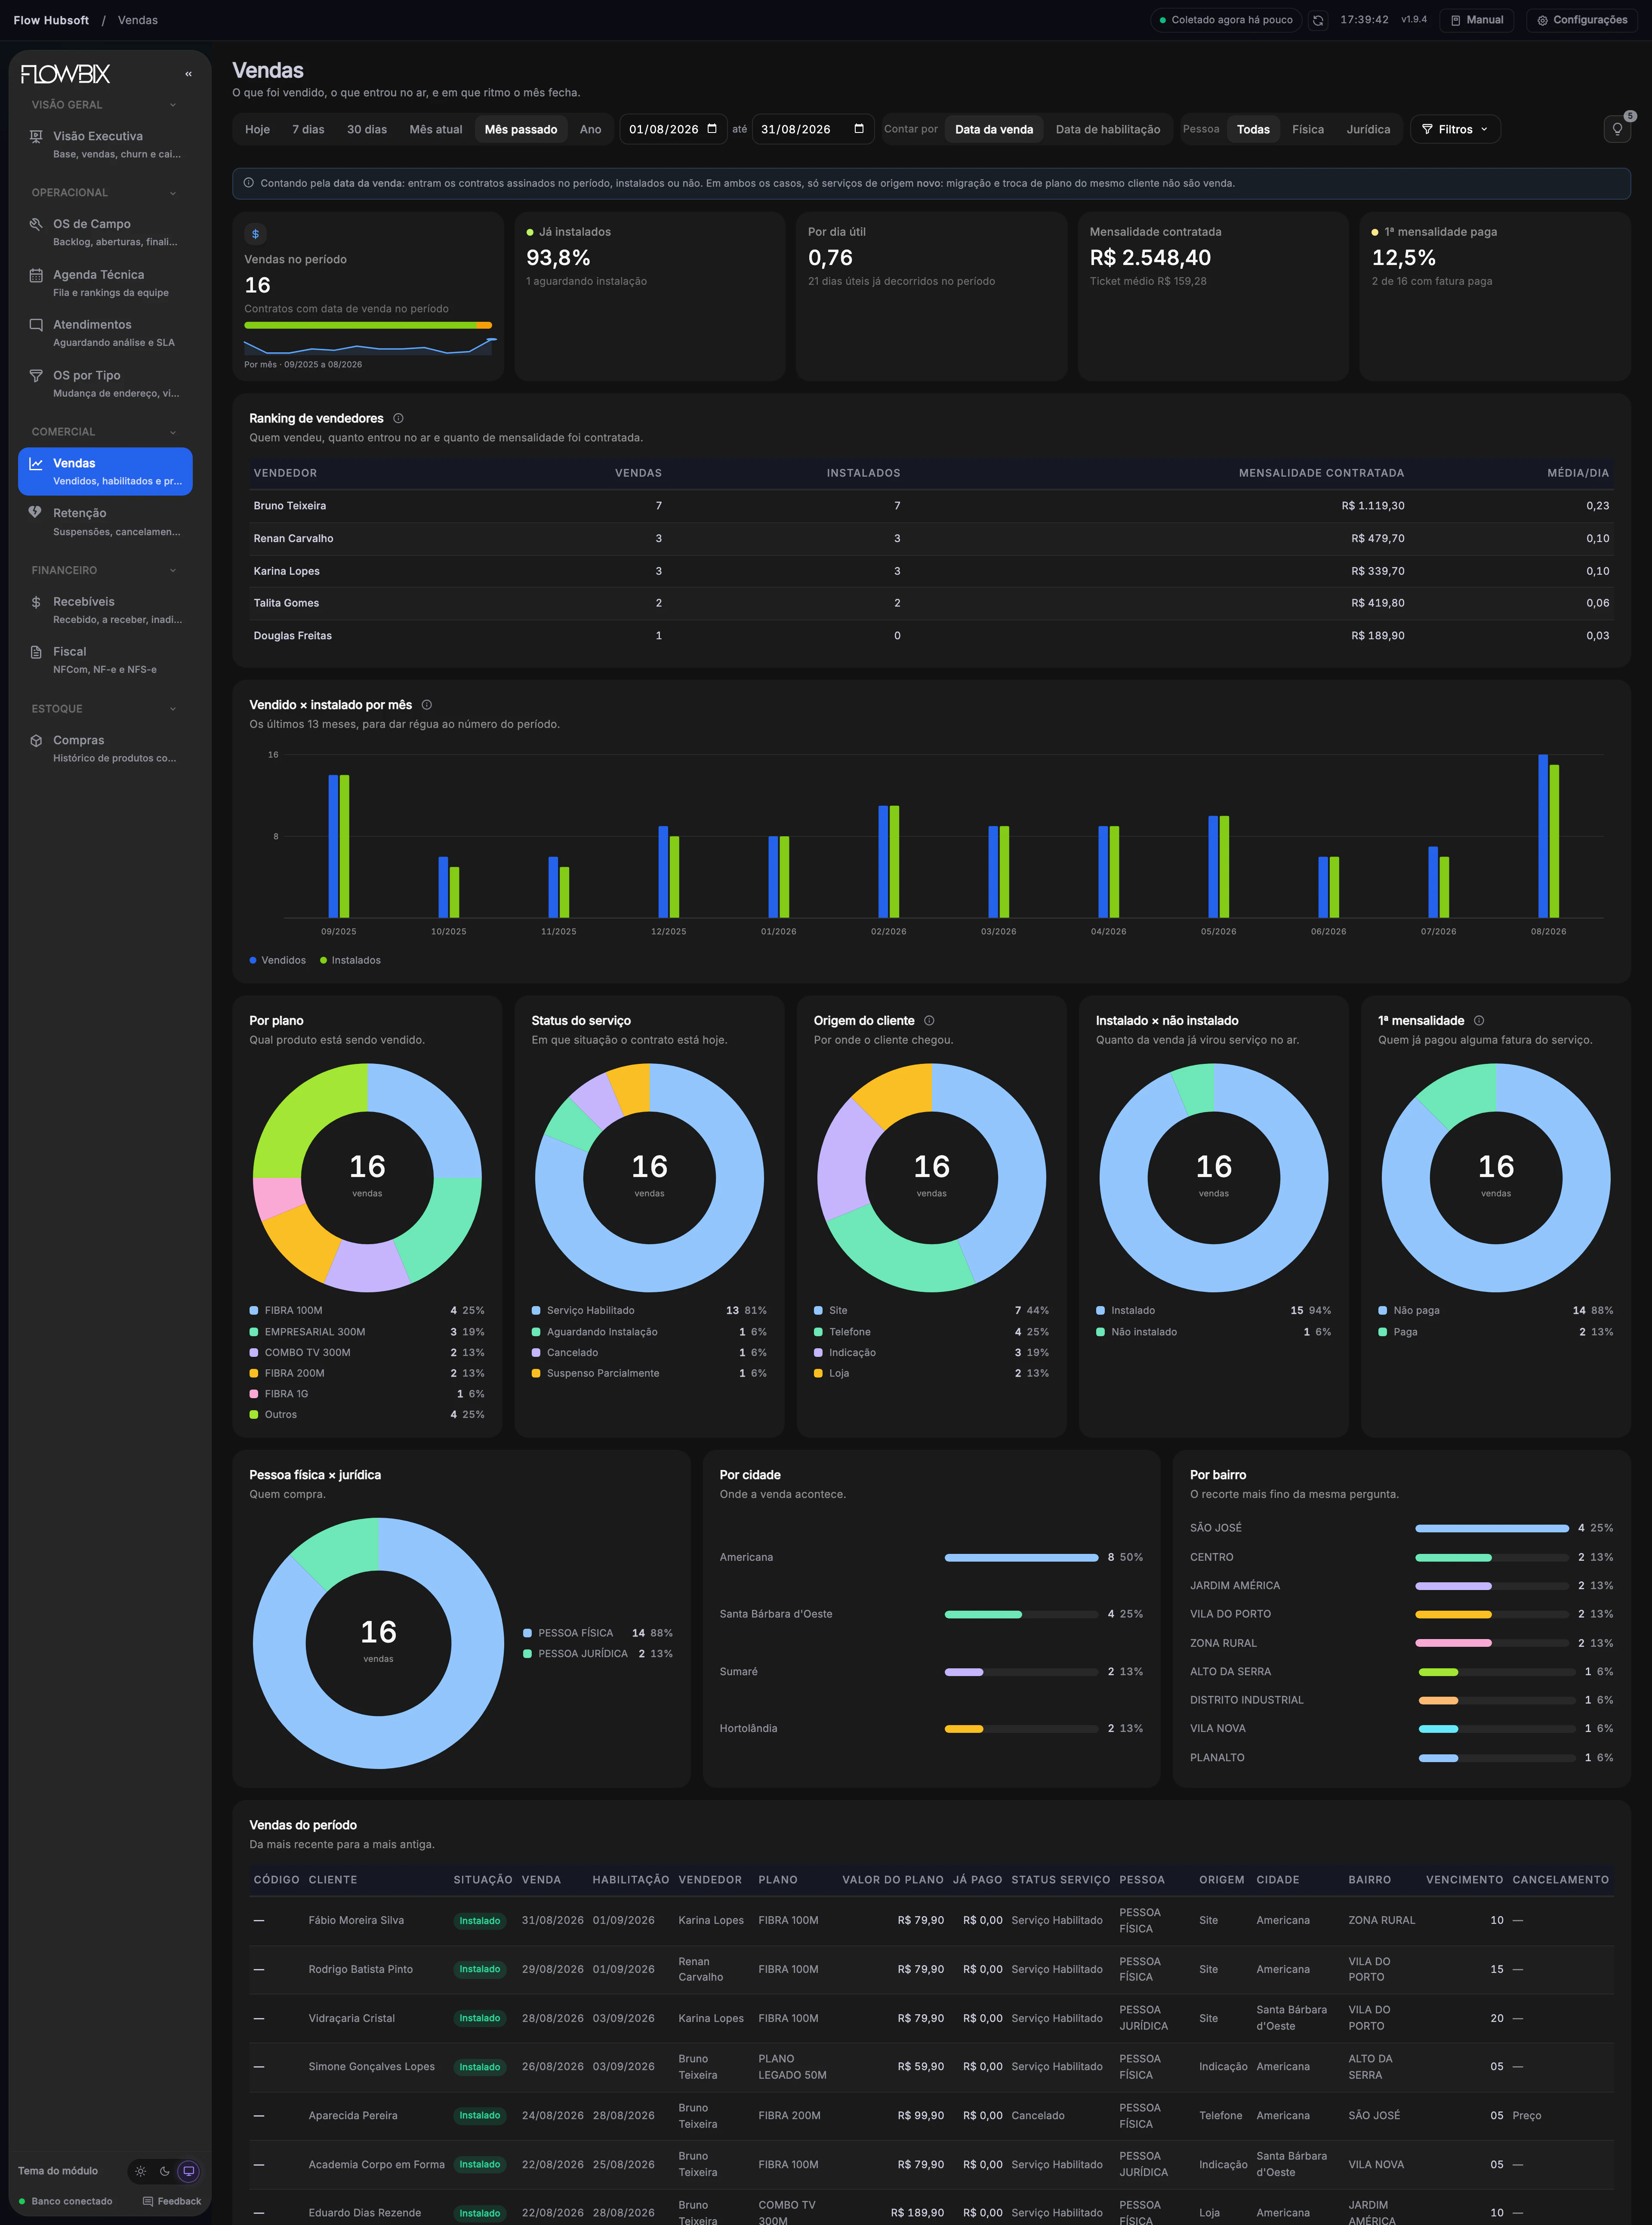Click the EMPRESARIAL 300M green legend swatch
Image resolution: width=1652 pixels, height=2225 pixels.
[254, 1332]
